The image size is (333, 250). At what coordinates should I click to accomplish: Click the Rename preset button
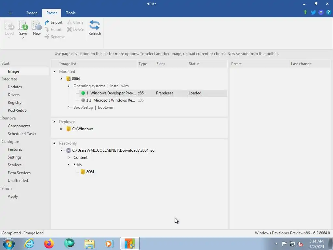(x=55, y=37)
